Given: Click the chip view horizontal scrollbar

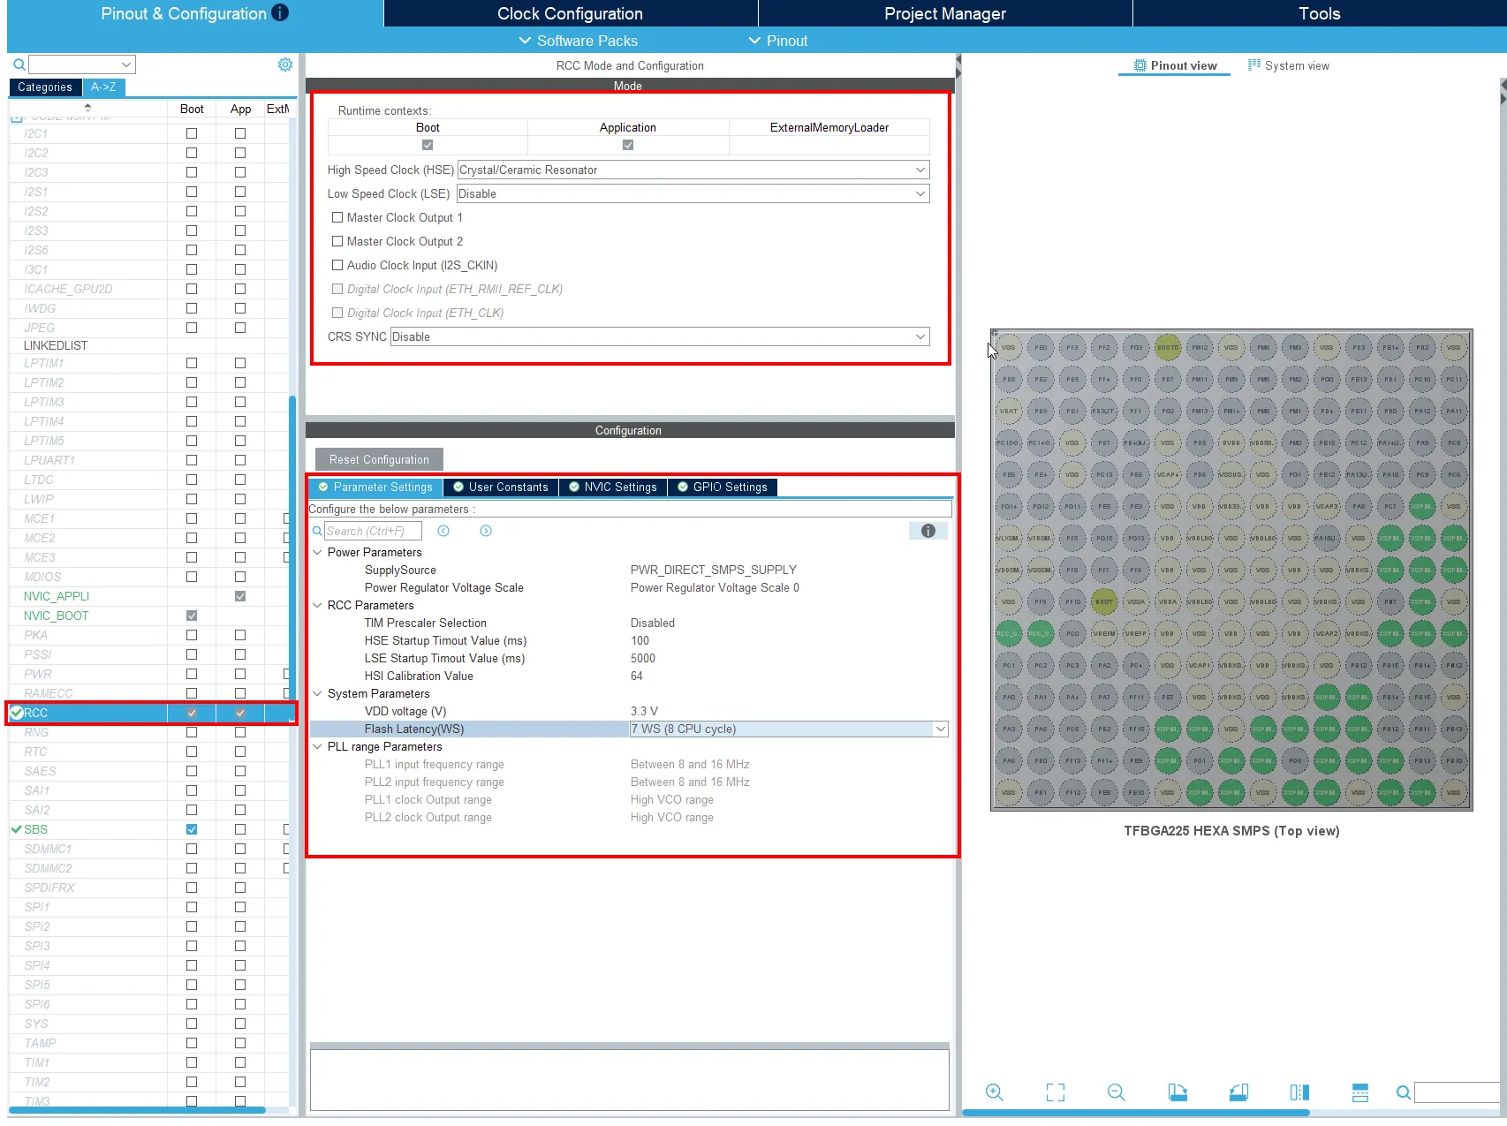Looking at the screenshot, I should pos(1135,1113).
